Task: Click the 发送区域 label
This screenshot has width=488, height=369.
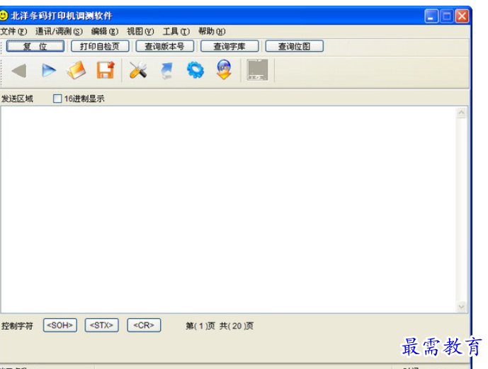Action: coord(17,99)
